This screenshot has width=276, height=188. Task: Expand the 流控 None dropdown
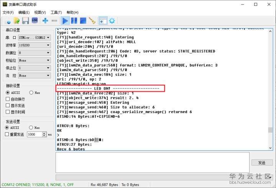pos(48,76)
